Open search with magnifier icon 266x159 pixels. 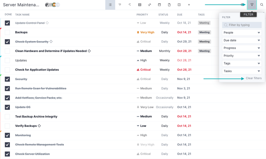click(262, 5)
